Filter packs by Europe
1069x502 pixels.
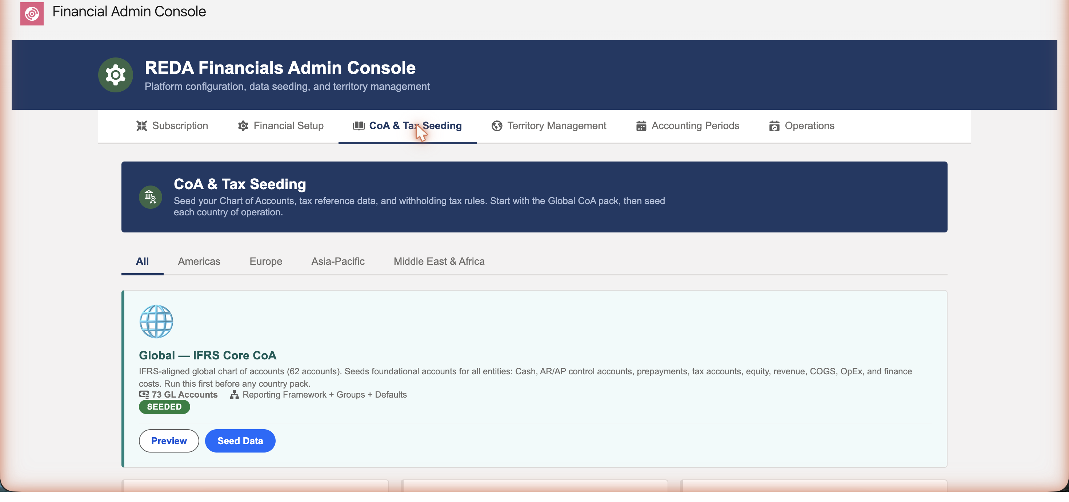[x=266, y=261]
